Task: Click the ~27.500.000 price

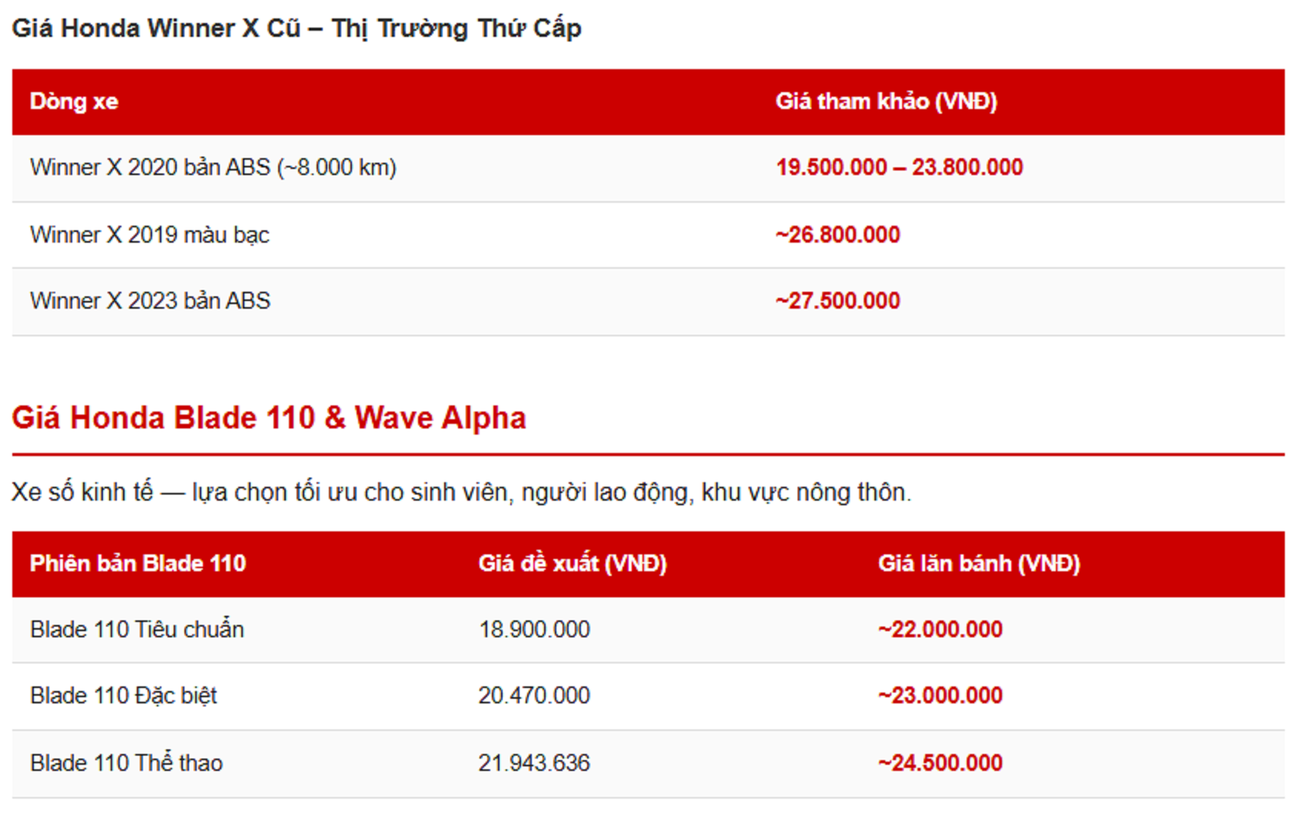Action: point(838,301)
